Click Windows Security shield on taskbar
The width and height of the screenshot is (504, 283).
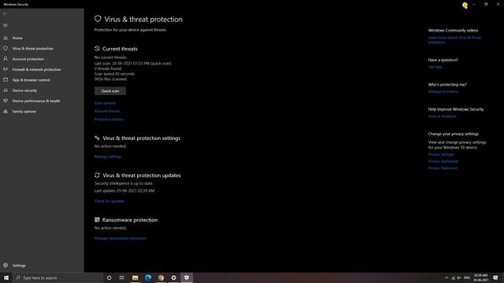(187, 277)
